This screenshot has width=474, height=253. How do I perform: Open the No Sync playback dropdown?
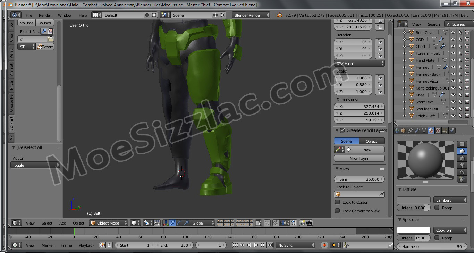[295, 245]
